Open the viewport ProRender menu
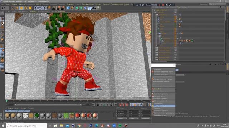 pyautogui.click(x=62, y=12)
